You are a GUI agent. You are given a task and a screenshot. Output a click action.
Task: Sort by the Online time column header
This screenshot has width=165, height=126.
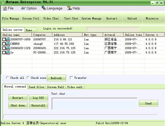(134, 35)
